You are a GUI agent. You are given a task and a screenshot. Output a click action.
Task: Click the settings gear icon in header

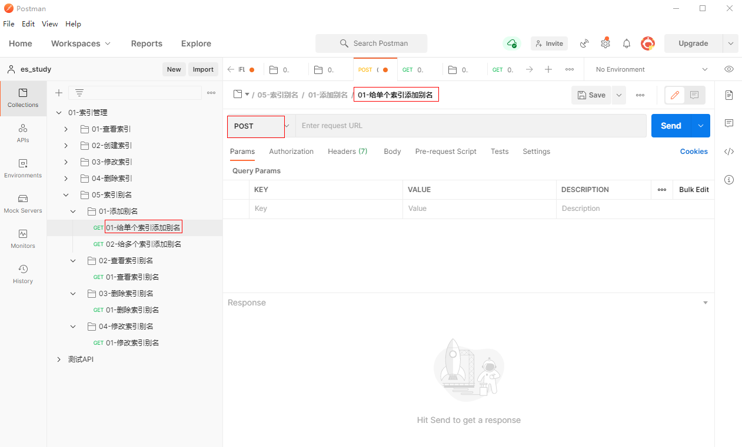coord(605,43)
